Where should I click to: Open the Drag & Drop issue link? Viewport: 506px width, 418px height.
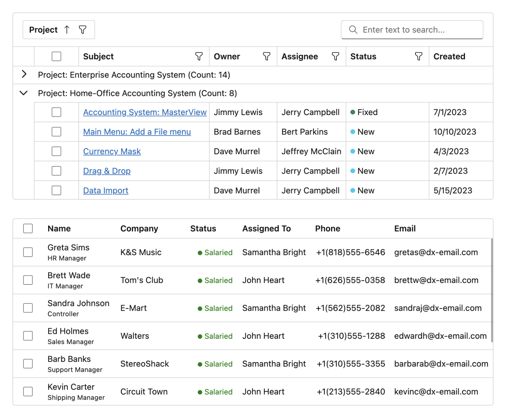pyautogui.click(x=107, y=171)
